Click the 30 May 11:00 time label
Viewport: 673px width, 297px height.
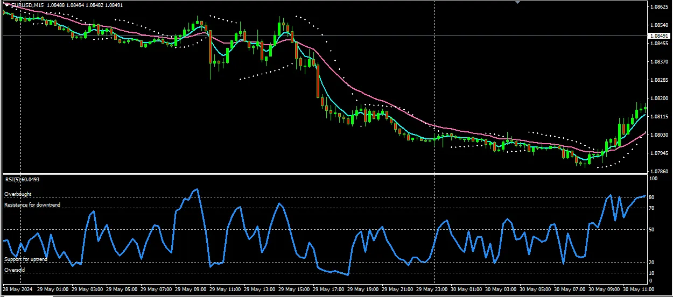pos(641,289)
